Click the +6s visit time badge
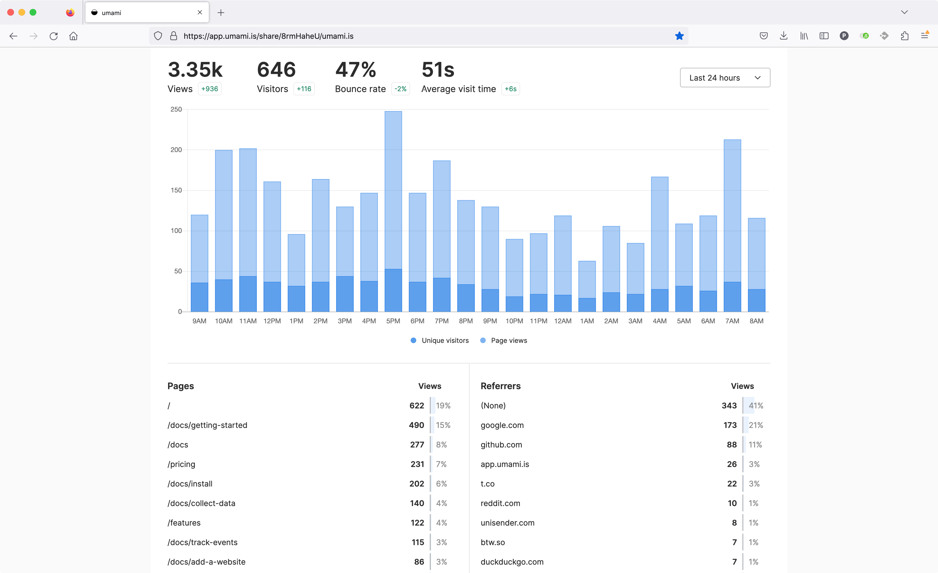This screenshot has width=938, height=573. [x=511, y=89]
